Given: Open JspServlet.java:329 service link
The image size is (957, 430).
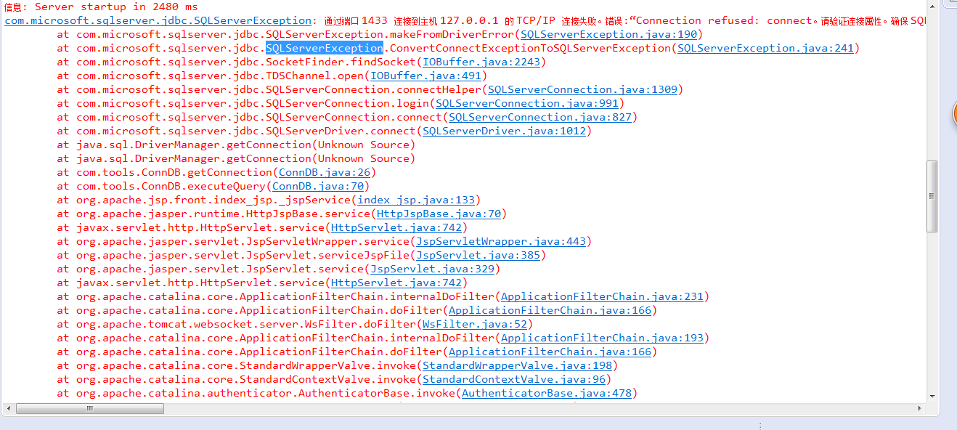Looking at the screenshot, I should (432, 269).
